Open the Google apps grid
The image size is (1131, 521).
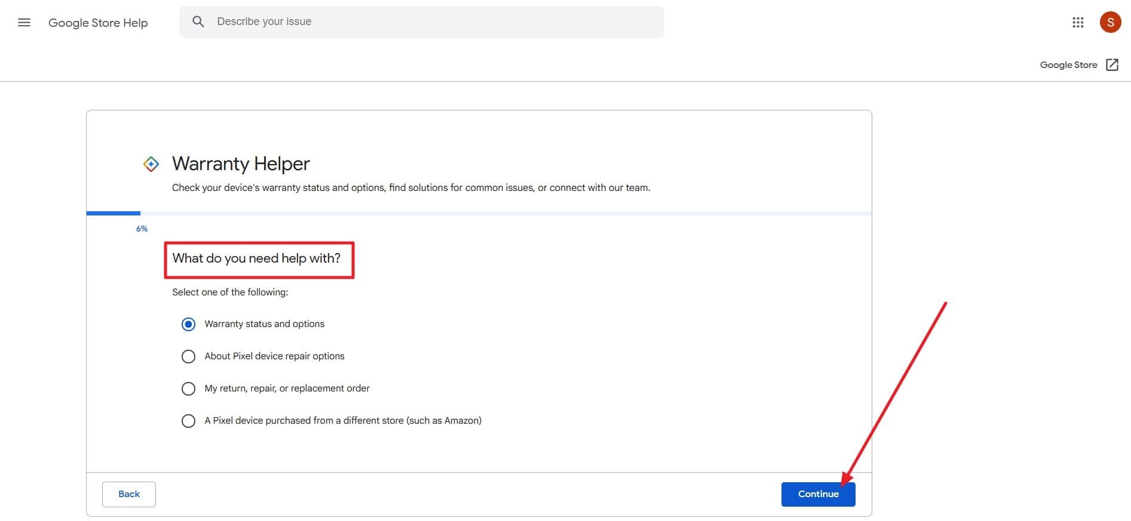[1078, 22]
